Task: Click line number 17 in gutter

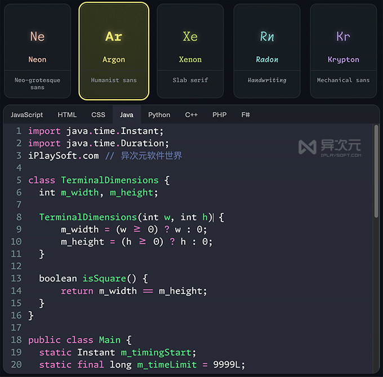Action: click(x=16, y=327)
